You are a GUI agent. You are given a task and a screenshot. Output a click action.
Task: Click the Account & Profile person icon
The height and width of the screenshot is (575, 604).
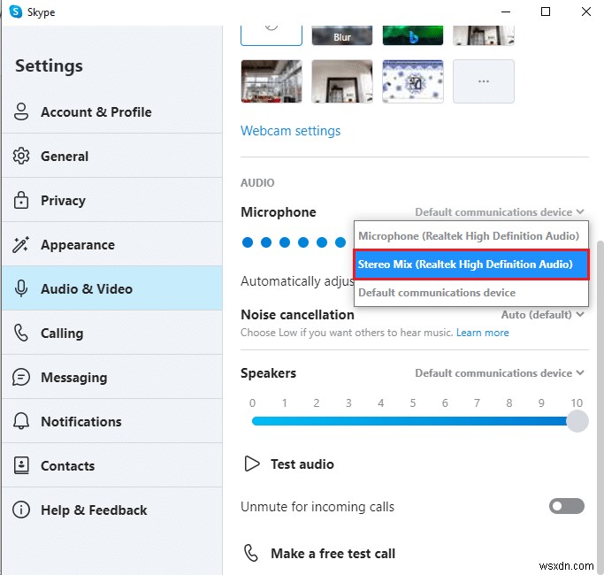coord(21,112)
